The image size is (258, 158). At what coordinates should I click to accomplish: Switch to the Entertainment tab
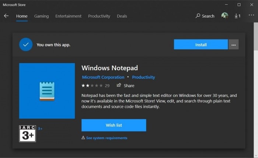pyautogui.click(x=68, y=16)
